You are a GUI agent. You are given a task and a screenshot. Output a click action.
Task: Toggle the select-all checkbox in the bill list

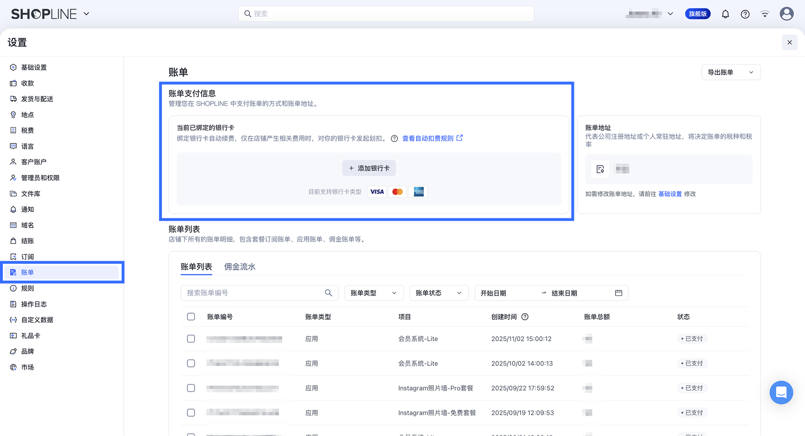pyautogui.click(x=191, y=316)
